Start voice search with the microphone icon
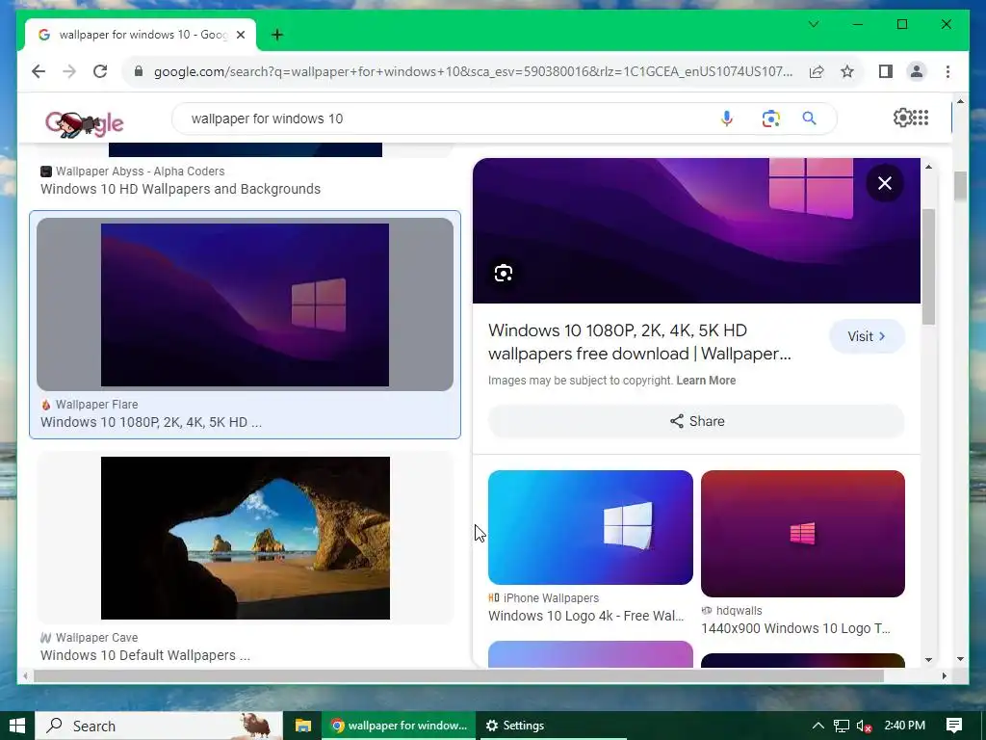This screenshot has width=986, height=740. [x=726, y=119]
